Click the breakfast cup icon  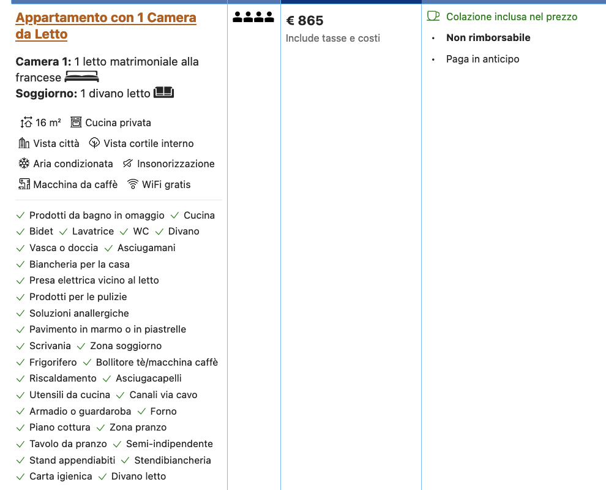(433, 17)
